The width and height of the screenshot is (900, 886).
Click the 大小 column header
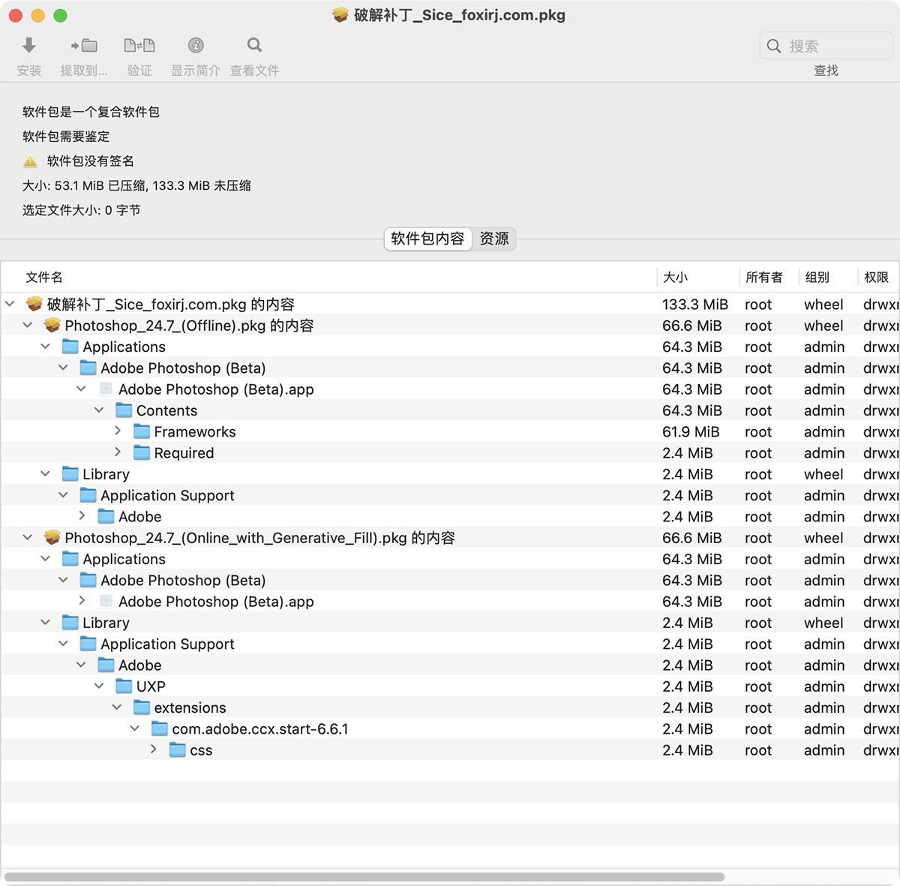point(677,277)
